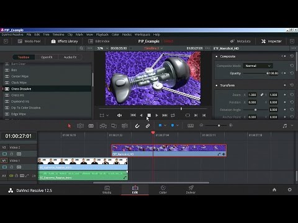Toggle the linked selection chain icon

pyautogui.click(x=148, y=126)
